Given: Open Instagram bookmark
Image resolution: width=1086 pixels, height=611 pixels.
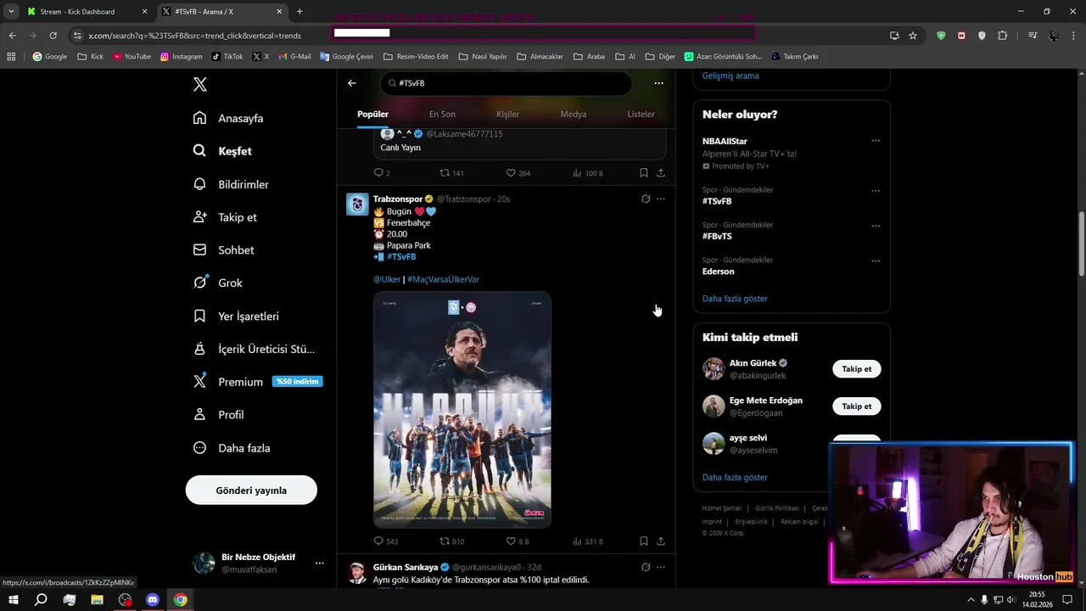Looking at the screenshot, I should point(181,57).
